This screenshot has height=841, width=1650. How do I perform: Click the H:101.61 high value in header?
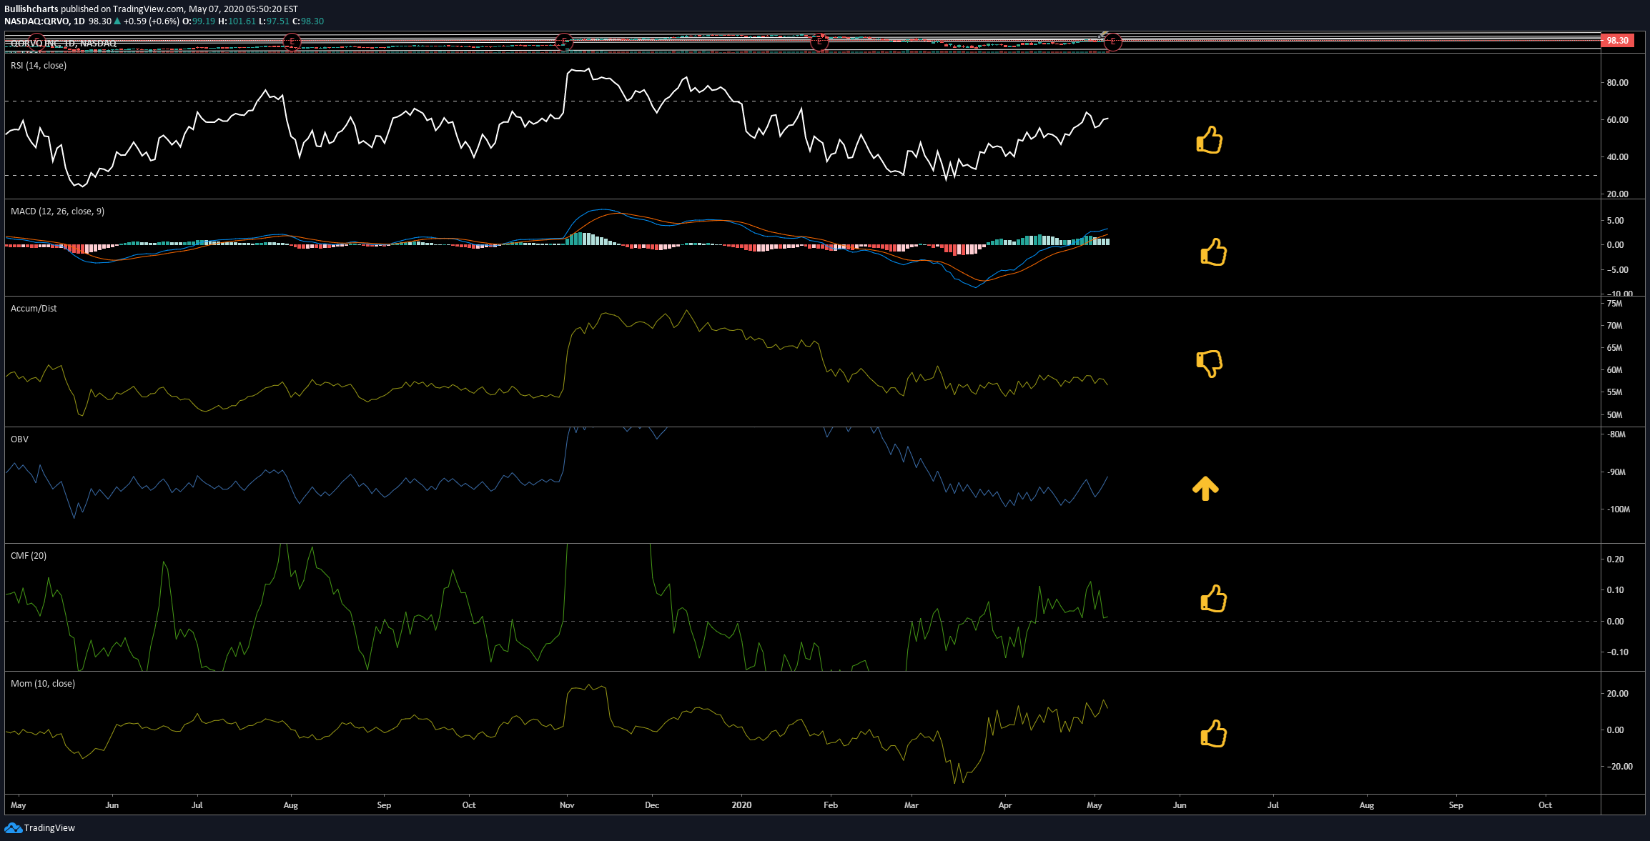pyautogui.click(x=237, y=21)
